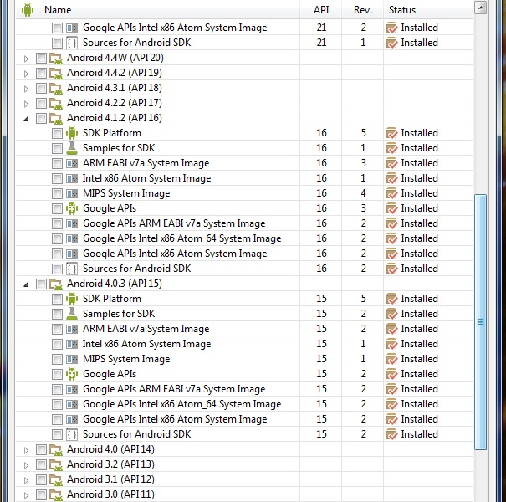Click the Status column header

[x=401, y=10]
